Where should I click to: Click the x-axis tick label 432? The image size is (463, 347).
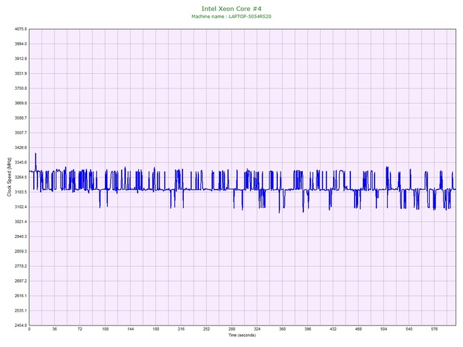click(x=333, y=329)
